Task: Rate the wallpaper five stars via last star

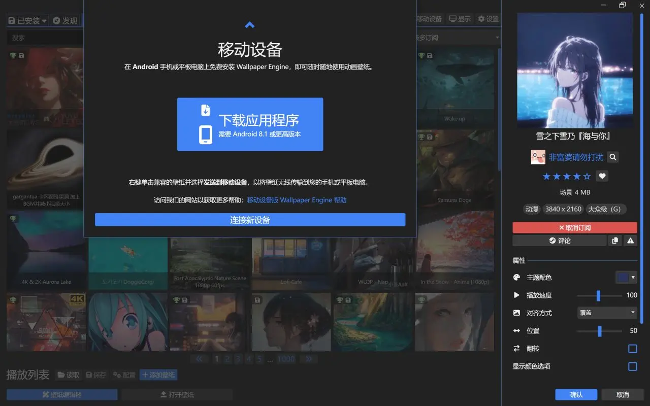Action: 587,177
